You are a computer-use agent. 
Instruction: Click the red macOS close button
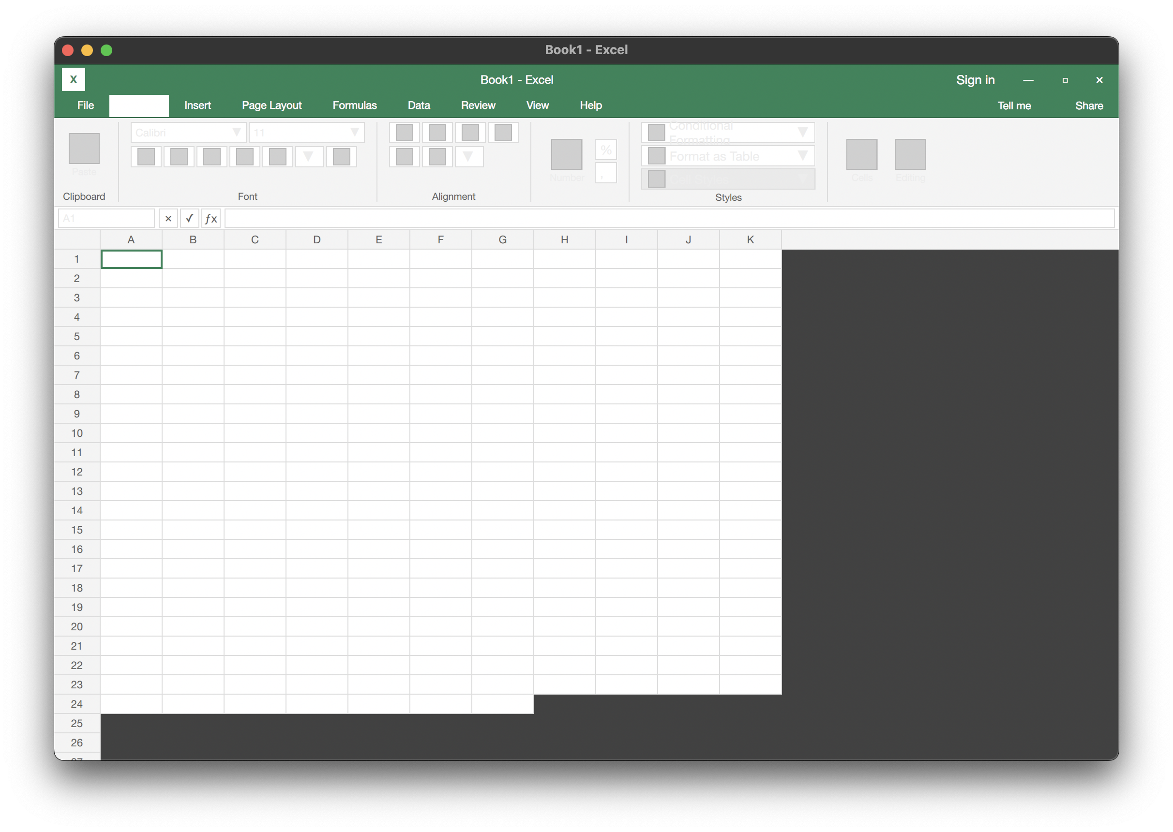(68, 50)
